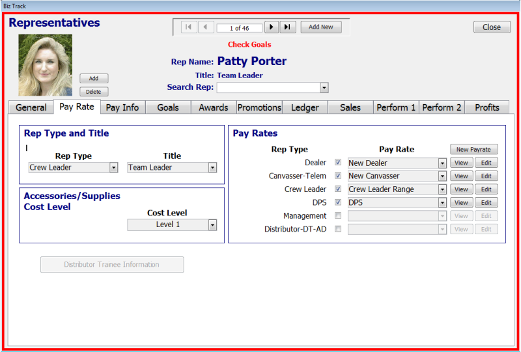Open the Dealer pay rate dropdown
The height and width of the screenshot is (352, 521).
[442, 163]
